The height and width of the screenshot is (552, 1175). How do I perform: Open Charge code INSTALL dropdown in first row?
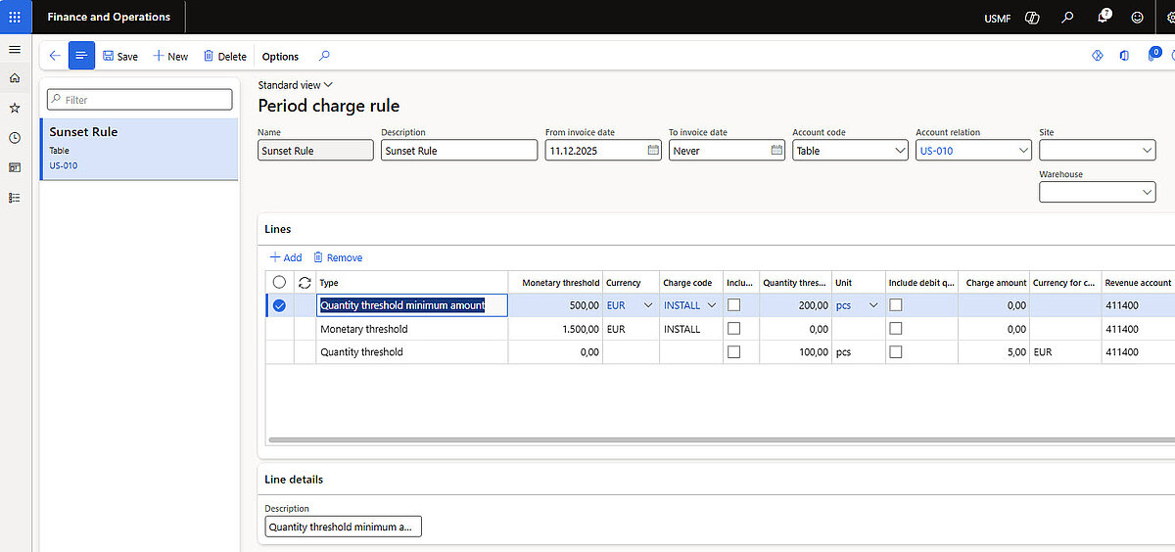712,305
